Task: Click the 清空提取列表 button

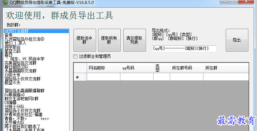Action: coord(134,40)
